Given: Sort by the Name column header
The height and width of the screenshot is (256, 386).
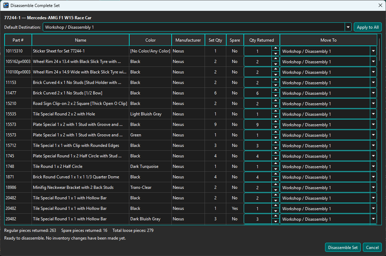Looking at the screenshot, I should (x=81, y=40).
